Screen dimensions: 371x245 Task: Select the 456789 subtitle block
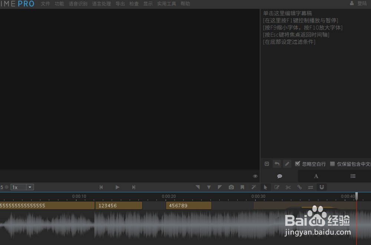188,206
